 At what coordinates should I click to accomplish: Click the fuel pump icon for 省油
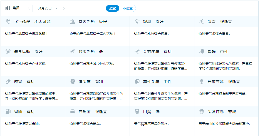8,111
